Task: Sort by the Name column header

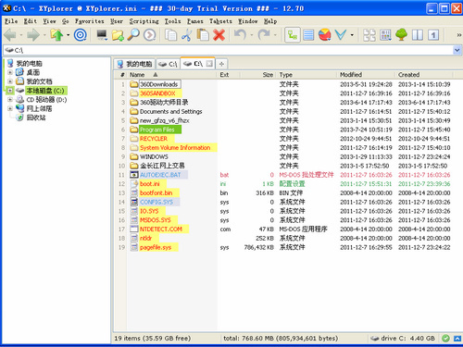Action: tap(171, 75)
